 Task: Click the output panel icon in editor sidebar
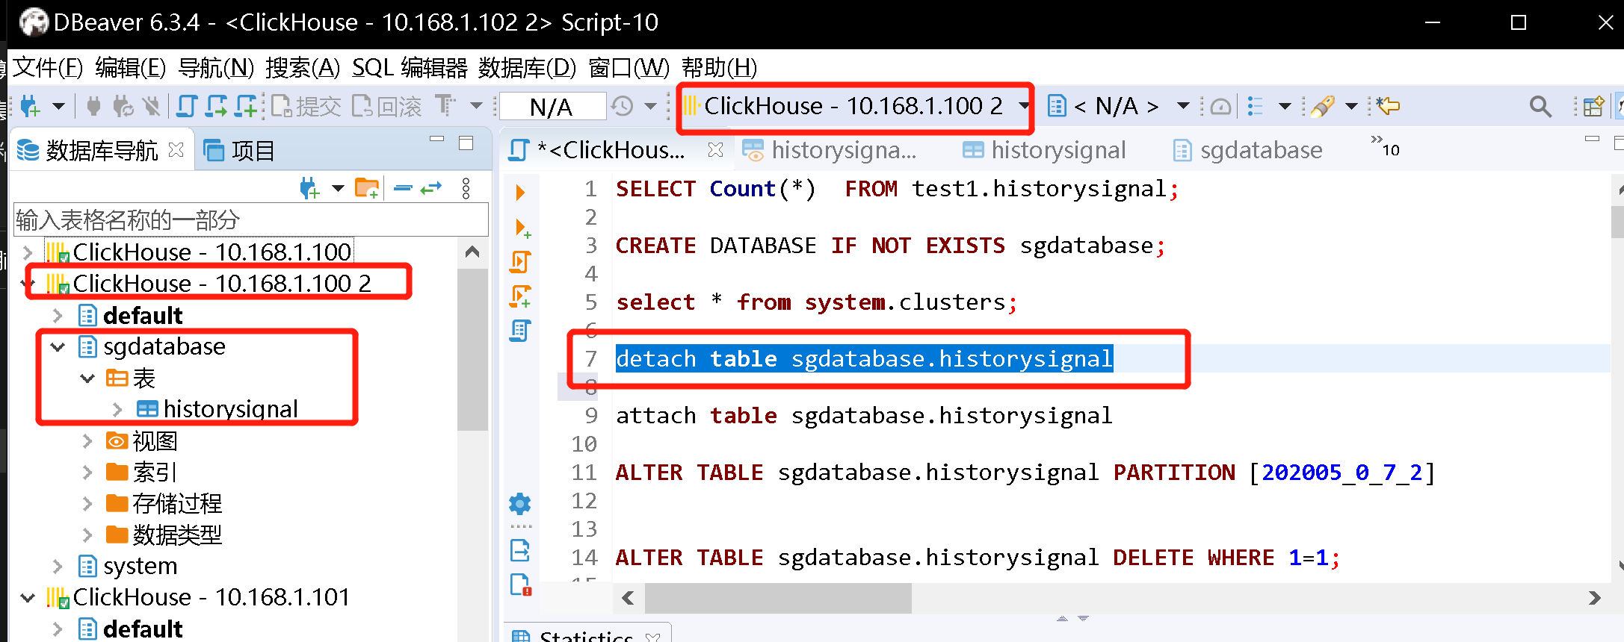pyautogui.click(x=520, y=551)
